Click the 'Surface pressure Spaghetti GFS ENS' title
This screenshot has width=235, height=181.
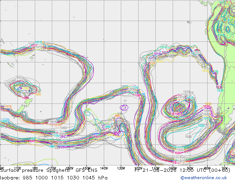(x=49, y=170)
